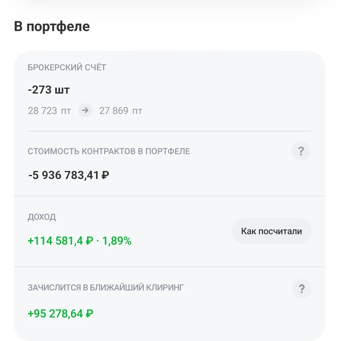Screen dimensions: 339x341
Task: Tap the 27 869 пт current price
Action: coord(121,111)
